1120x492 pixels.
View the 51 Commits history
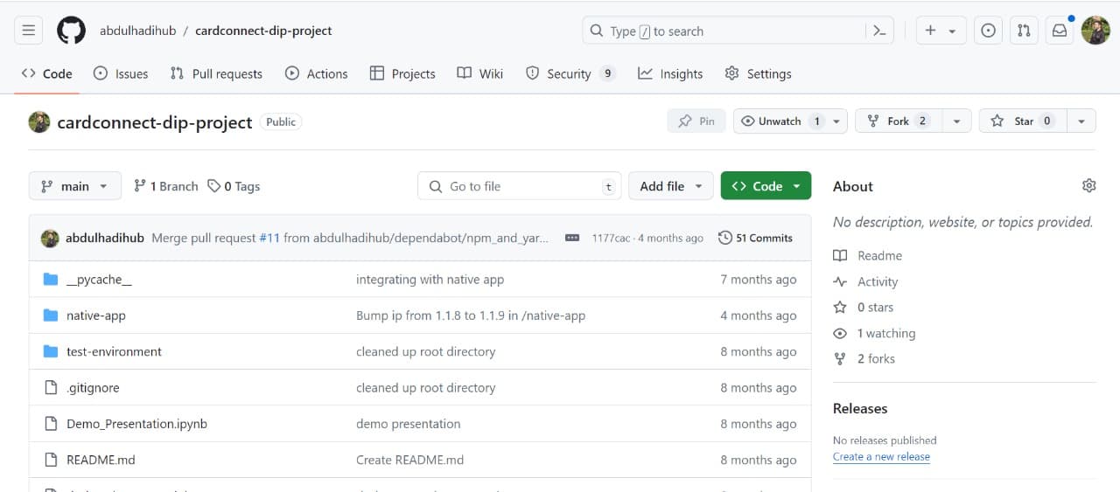(755, 238)
